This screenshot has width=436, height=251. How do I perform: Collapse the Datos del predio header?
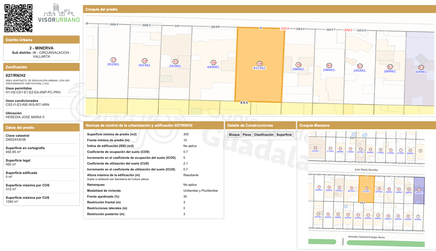(41, 128)
